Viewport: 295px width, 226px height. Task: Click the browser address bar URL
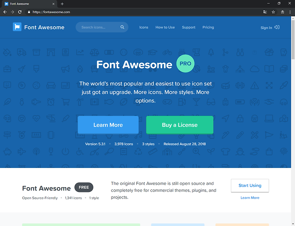coord(52,12)
